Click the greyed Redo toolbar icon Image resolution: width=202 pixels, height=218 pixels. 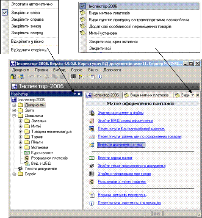click(x=39, y=77)
